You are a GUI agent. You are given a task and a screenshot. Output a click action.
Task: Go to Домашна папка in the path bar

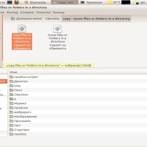coord(26,19)
